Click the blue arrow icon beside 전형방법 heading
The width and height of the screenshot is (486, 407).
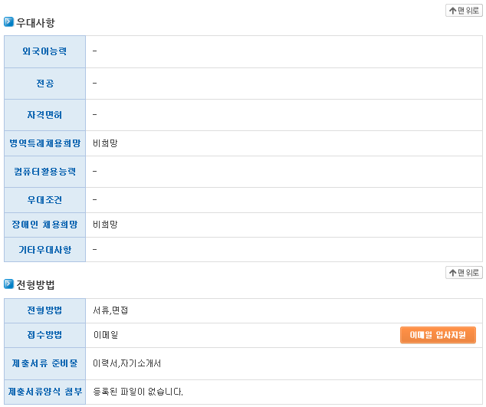coord(9,284)
